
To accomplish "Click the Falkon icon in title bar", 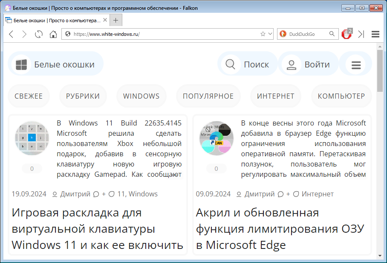I will 8,8.
